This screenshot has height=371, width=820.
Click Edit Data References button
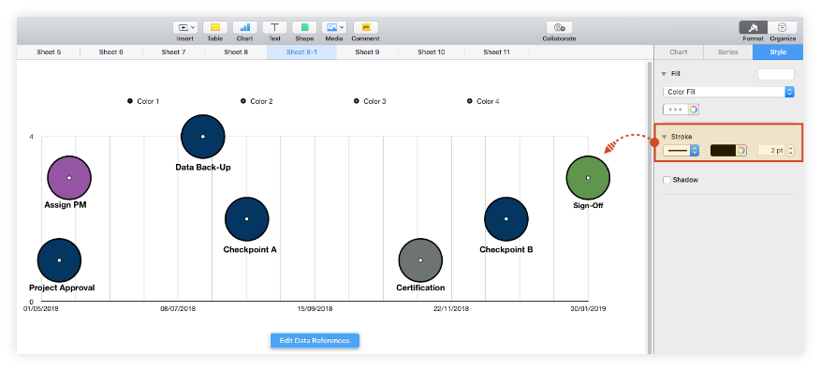coord(315,341)
